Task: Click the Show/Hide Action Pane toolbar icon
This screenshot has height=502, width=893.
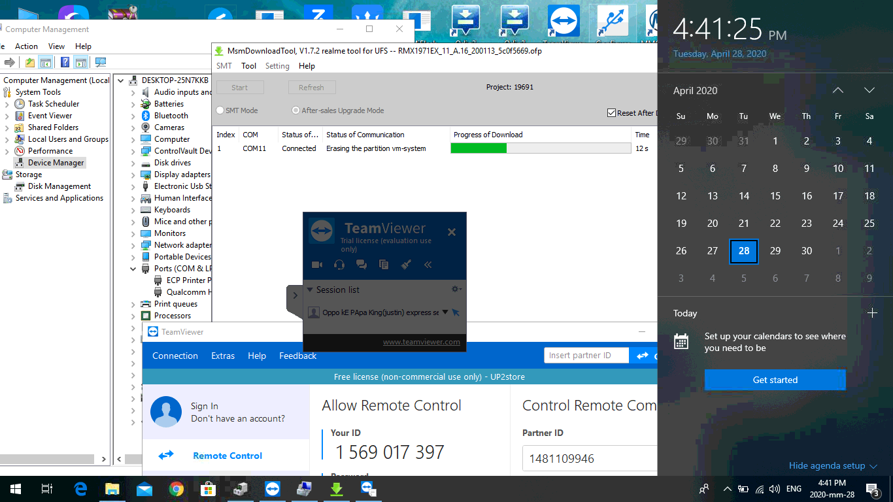Action: [80, 63]
